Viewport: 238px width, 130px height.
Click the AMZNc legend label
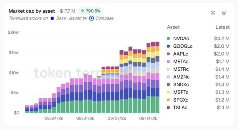coord(181,77)
